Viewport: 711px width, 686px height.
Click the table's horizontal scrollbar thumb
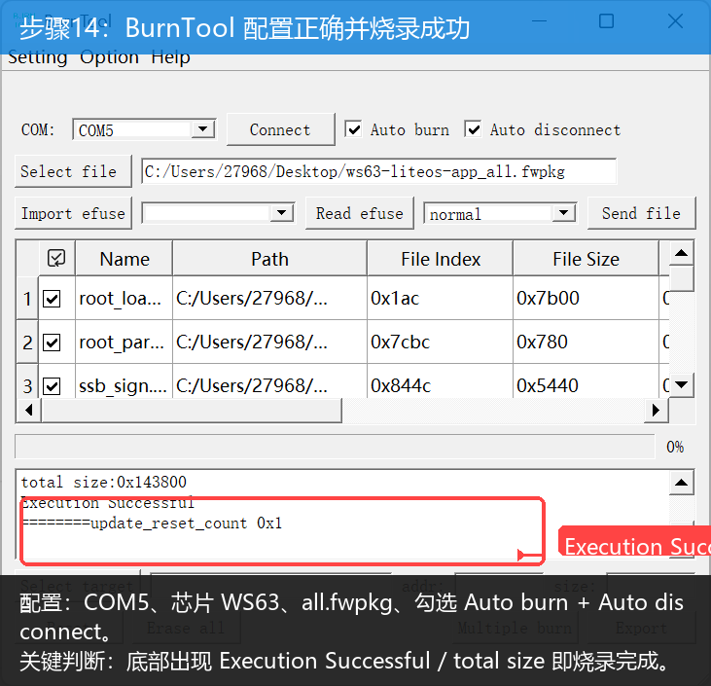192,411
